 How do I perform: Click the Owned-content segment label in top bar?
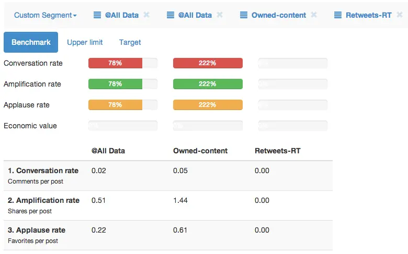click(279, 15)
